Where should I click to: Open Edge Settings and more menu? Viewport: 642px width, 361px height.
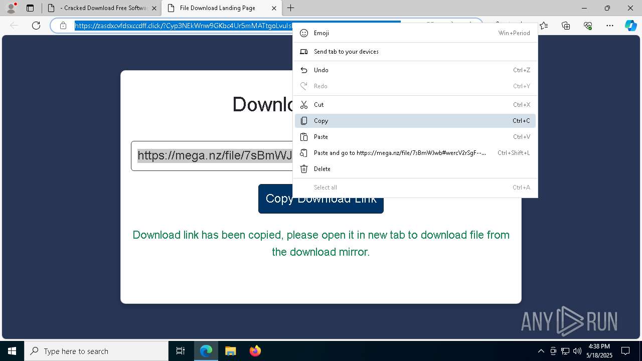coord(610,26)
